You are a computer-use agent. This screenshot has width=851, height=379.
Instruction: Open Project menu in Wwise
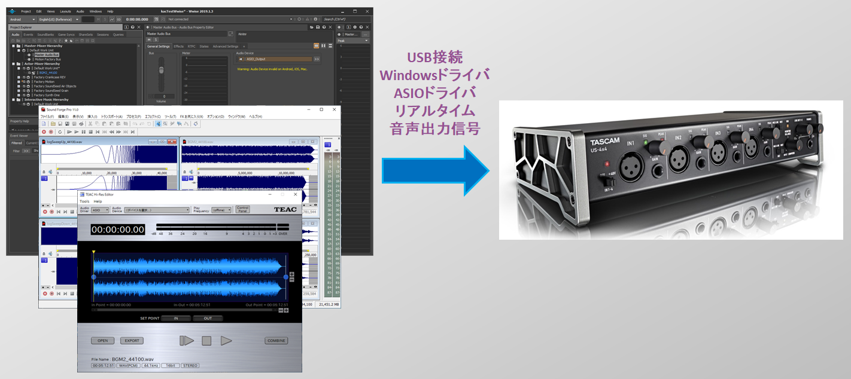pos(26,11)
